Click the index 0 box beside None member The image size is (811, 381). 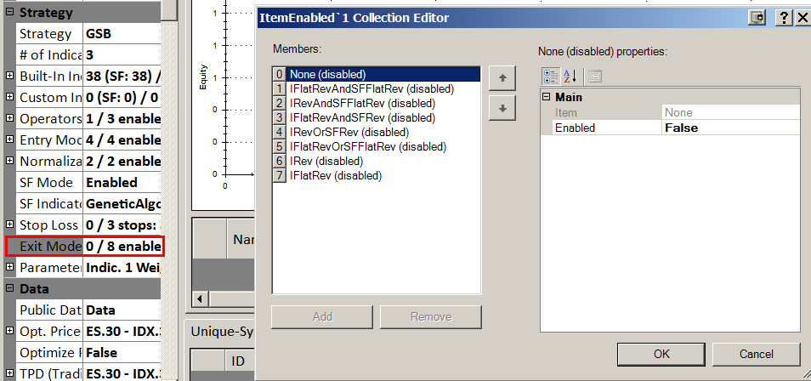click(x=279, y=75)
